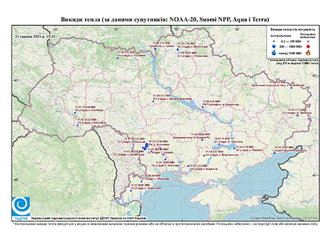Click the red heat marker on the map
330x233 pixels.
point(147,146)
